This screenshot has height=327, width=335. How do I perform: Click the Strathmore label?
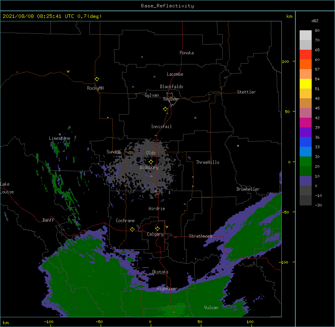pos(201,236)
